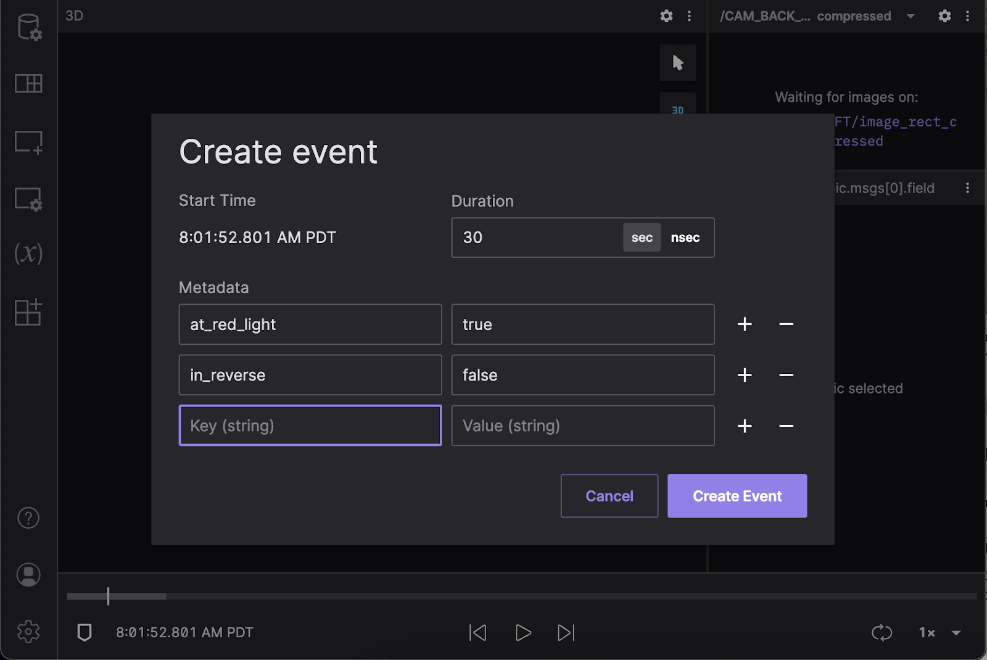Open the Help icon in sidebar
This screenshot has height=660, width=987.
(28, 518)
